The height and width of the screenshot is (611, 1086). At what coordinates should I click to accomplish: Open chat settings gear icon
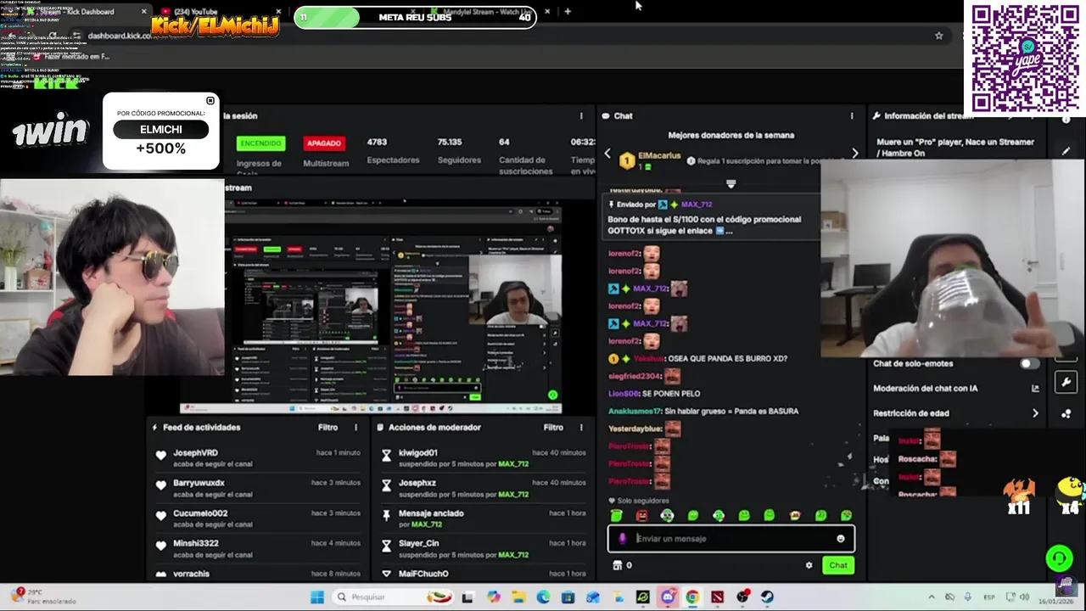(x=809, y=565)
